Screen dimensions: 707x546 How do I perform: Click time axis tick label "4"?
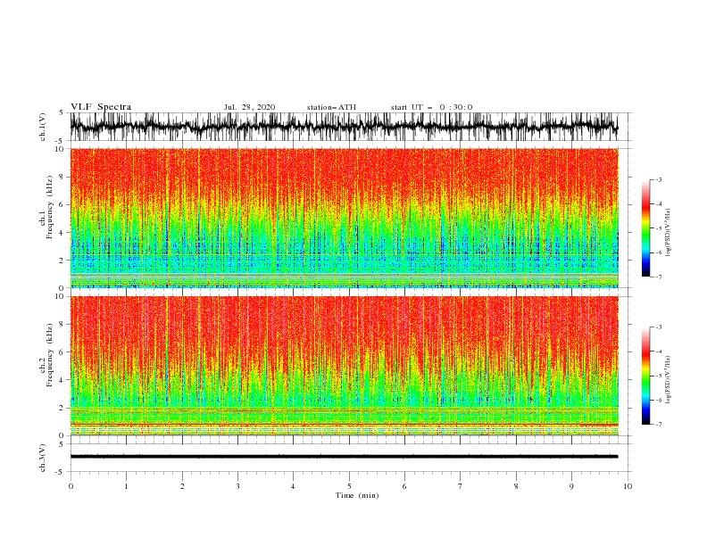coord(294,486)
